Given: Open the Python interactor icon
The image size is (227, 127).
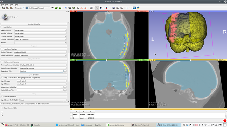Looking at the screenshot, I should click(x=138, y=8).
